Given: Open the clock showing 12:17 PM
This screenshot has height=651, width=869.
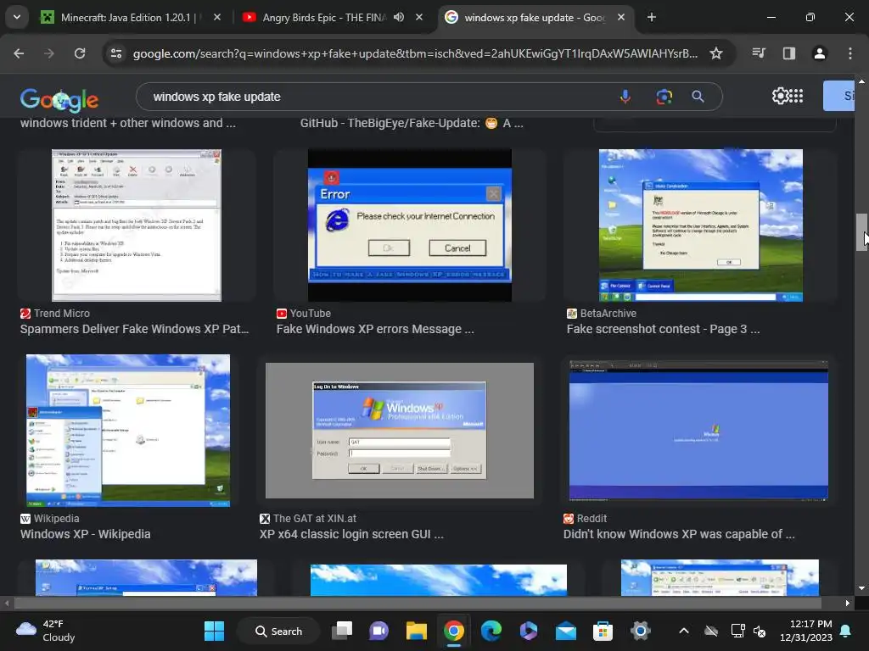Looking at the screenshot, I should click(805, 631).
